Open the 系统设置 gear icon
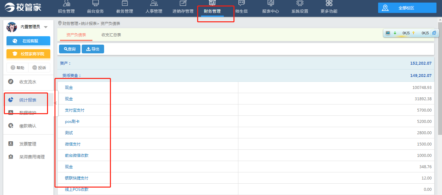This screenshot has height=195, width=442. point(300,3)
